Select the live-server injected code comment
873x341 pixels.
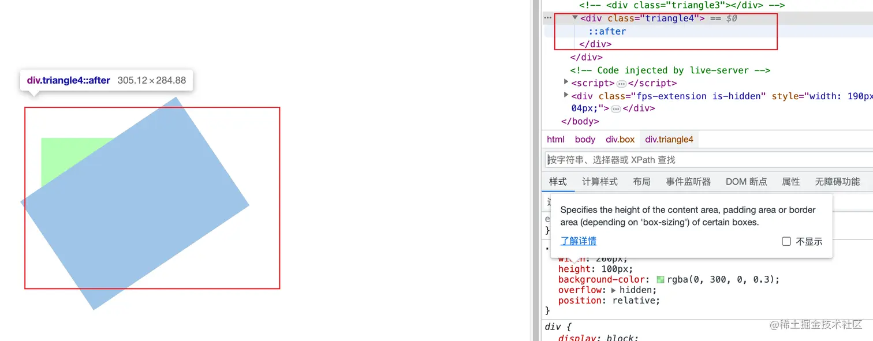click(670, 70)
